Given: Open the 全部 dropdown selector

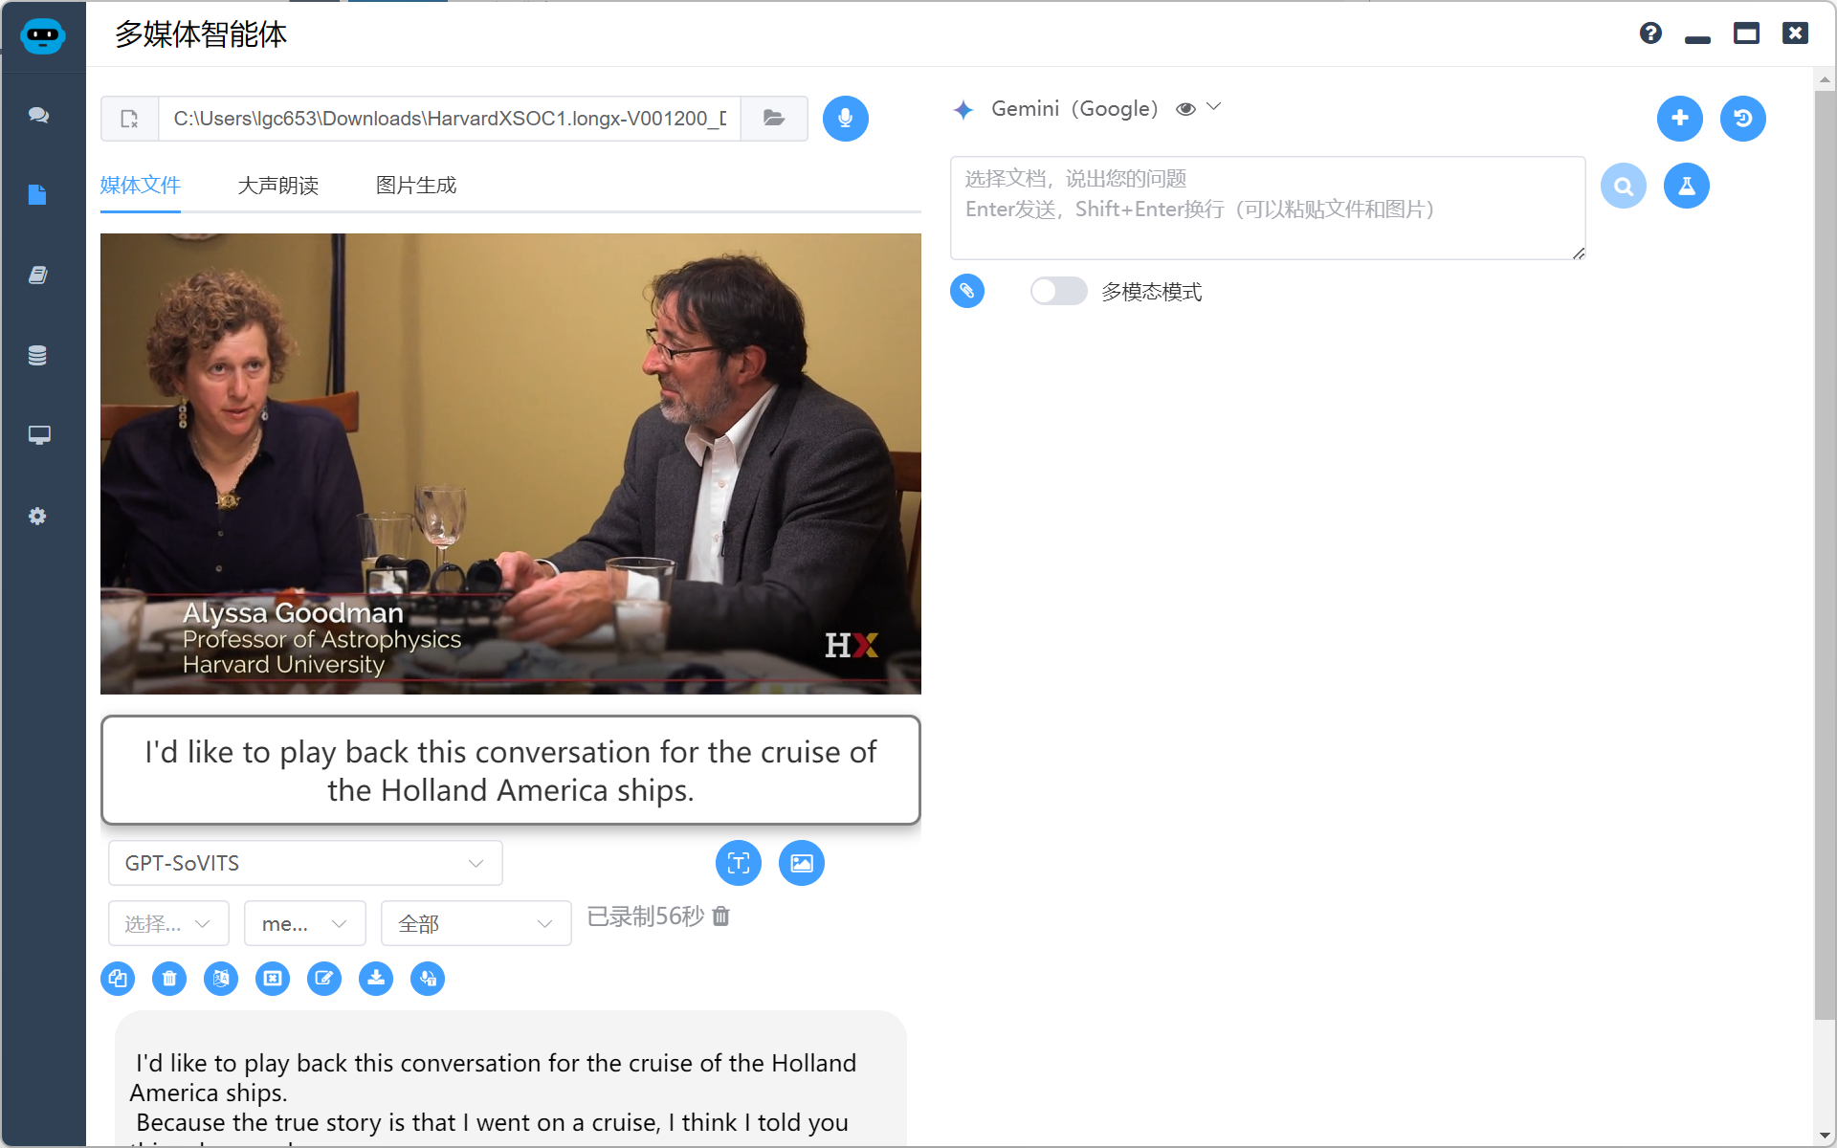Looking at the screenshot, I should (476, 923).
